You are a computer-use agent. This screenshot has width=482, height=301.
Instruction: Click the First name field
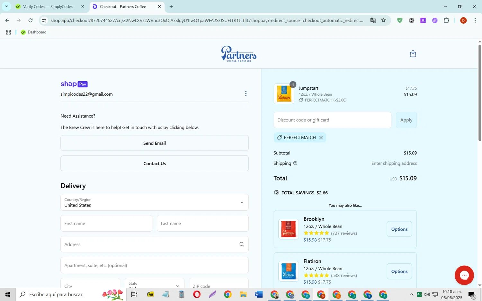tap(106, 224)
